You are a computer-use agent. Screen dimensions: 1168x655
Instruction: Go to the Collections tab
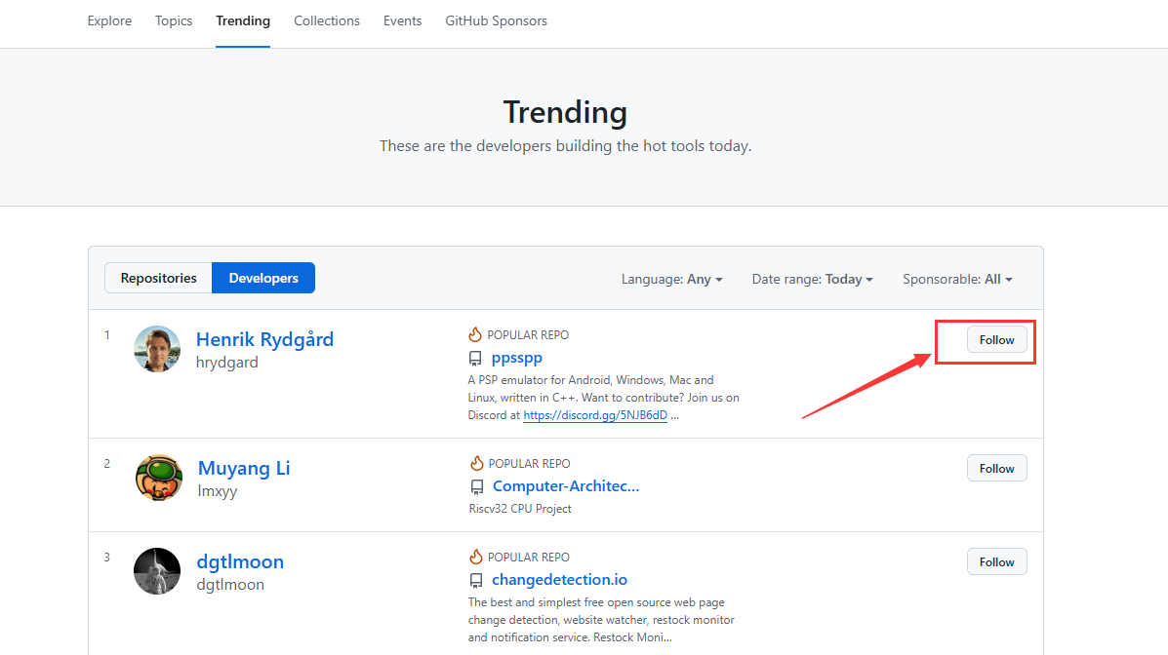pyautogui.click(x=326, y=20)
